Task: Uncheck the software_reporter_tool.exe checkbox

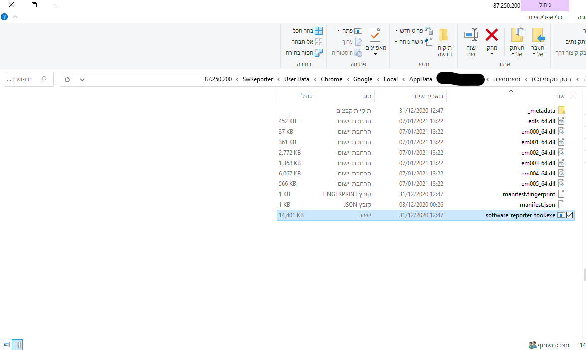Action: pyautogui.click(x=570, y=215)
